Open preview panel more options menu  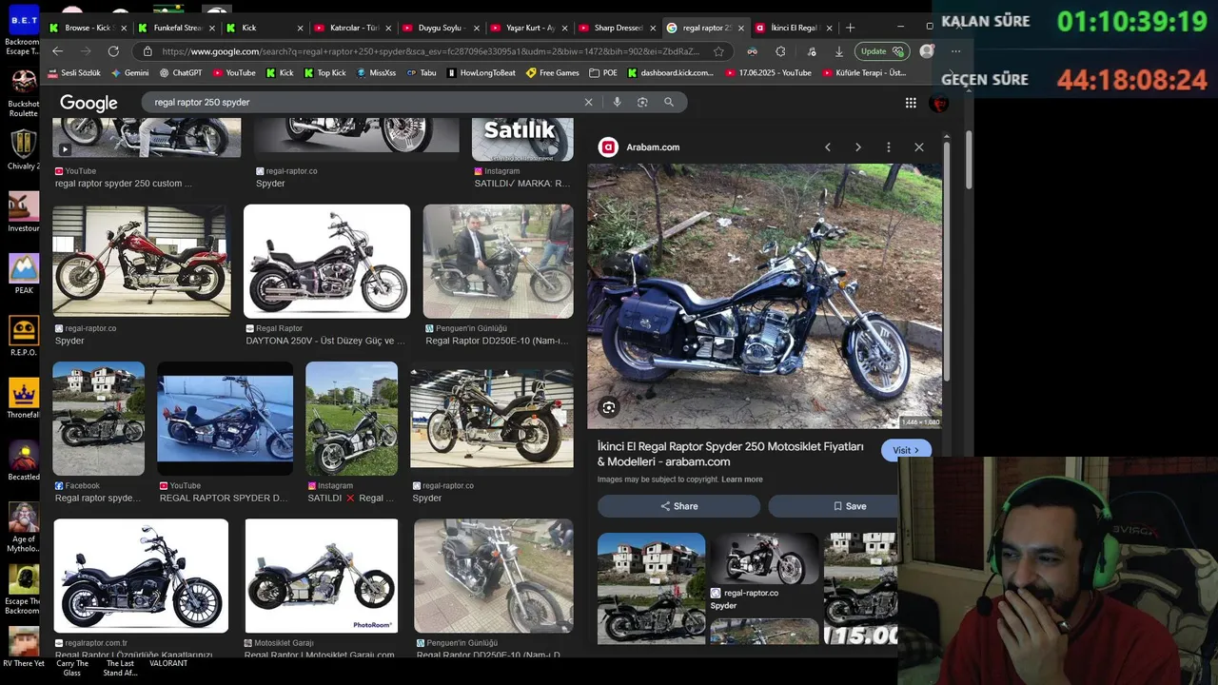point(889,147)
